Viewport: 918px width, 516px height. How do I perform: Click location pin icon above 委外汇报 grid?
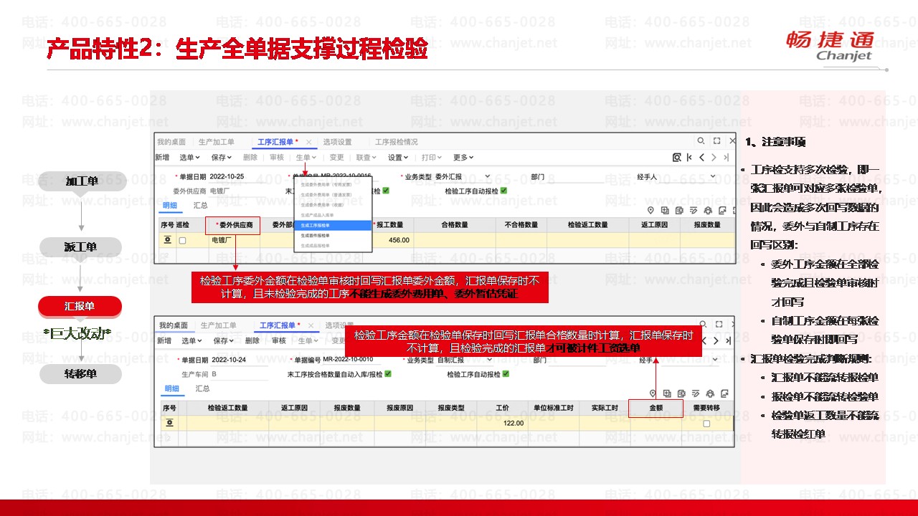[650, 211]
